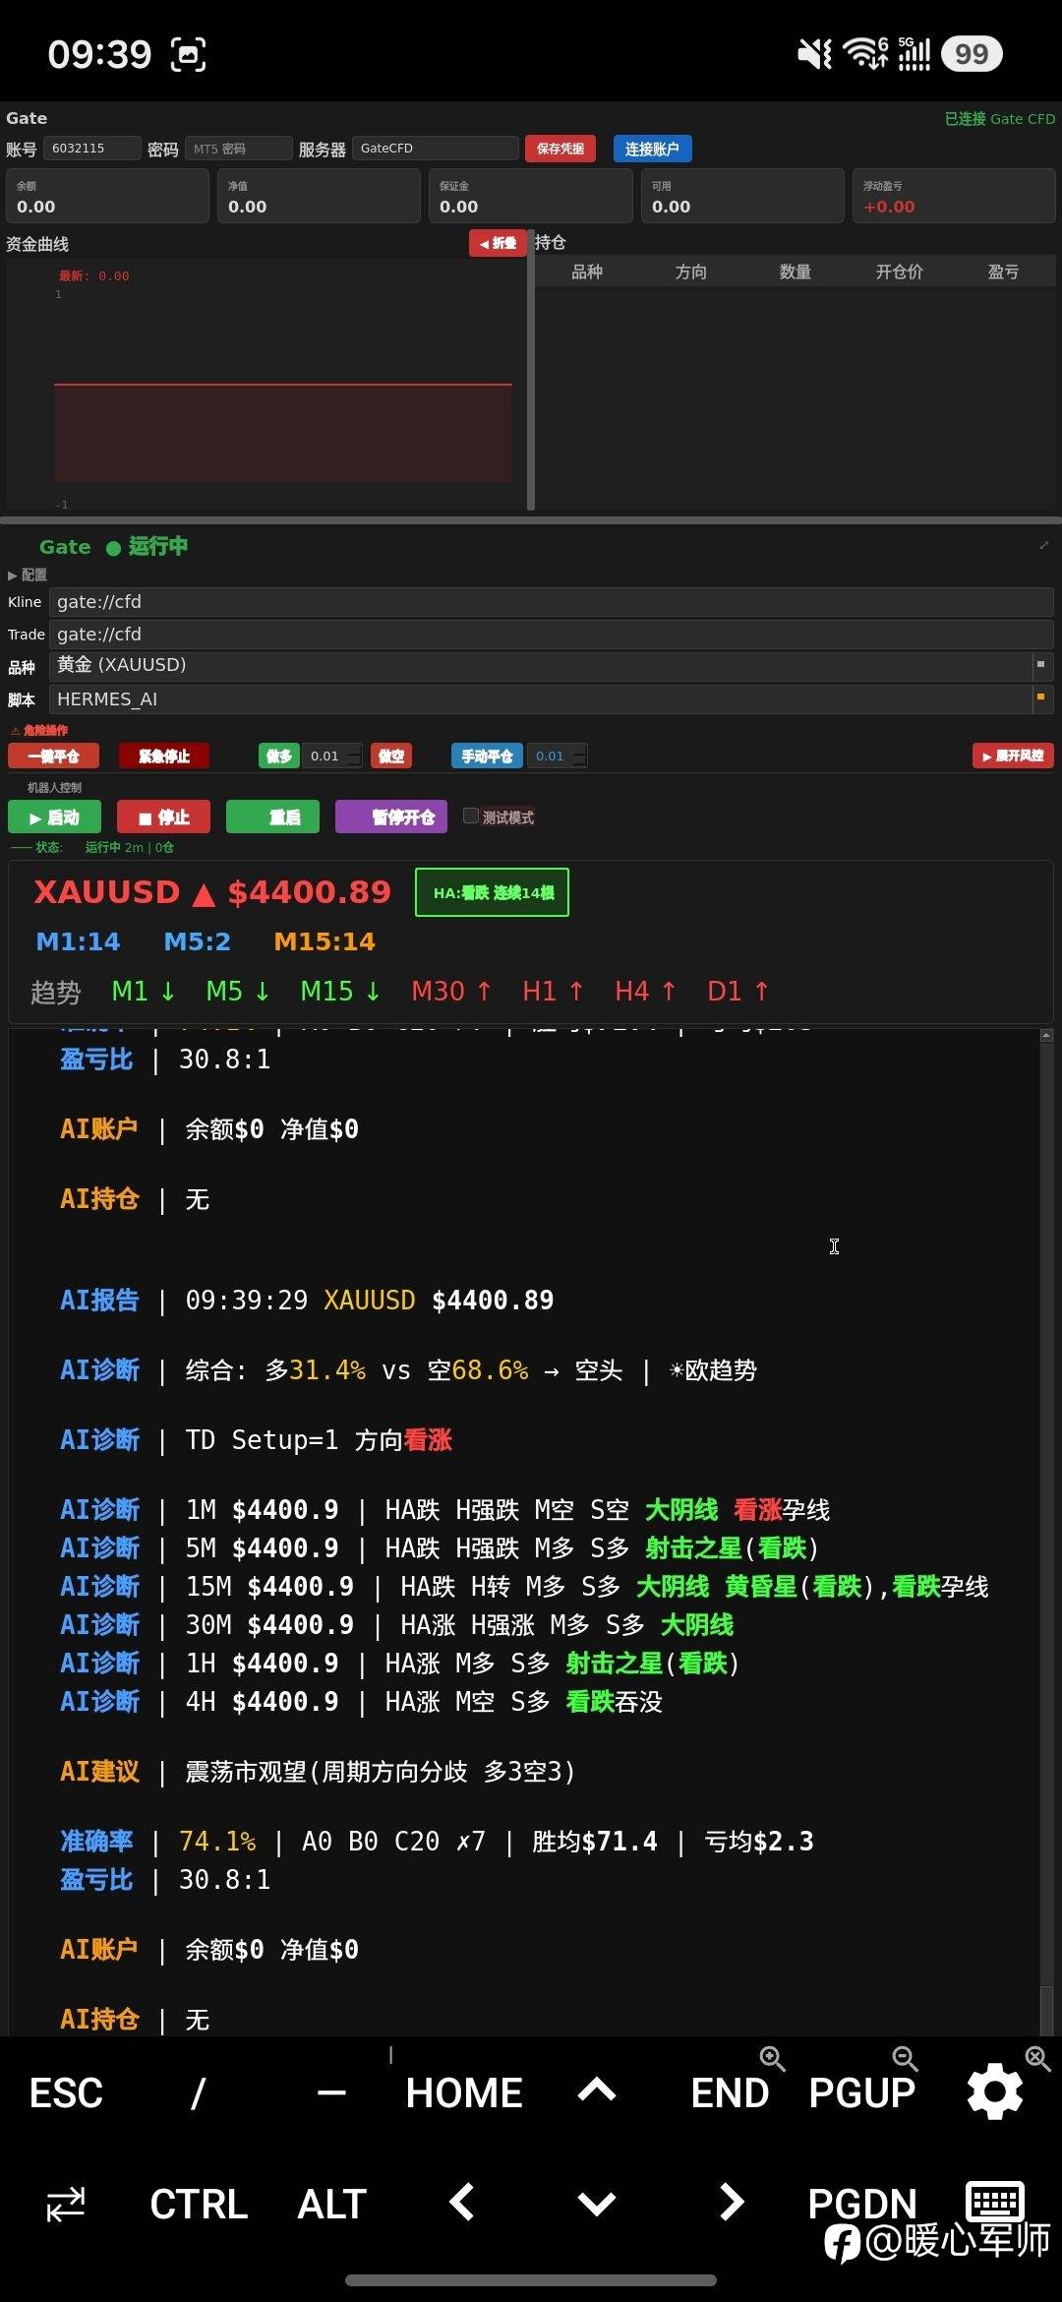1062x2302 pixels.
Task: Click the 手动平仓 button
Action: (487, 756)
